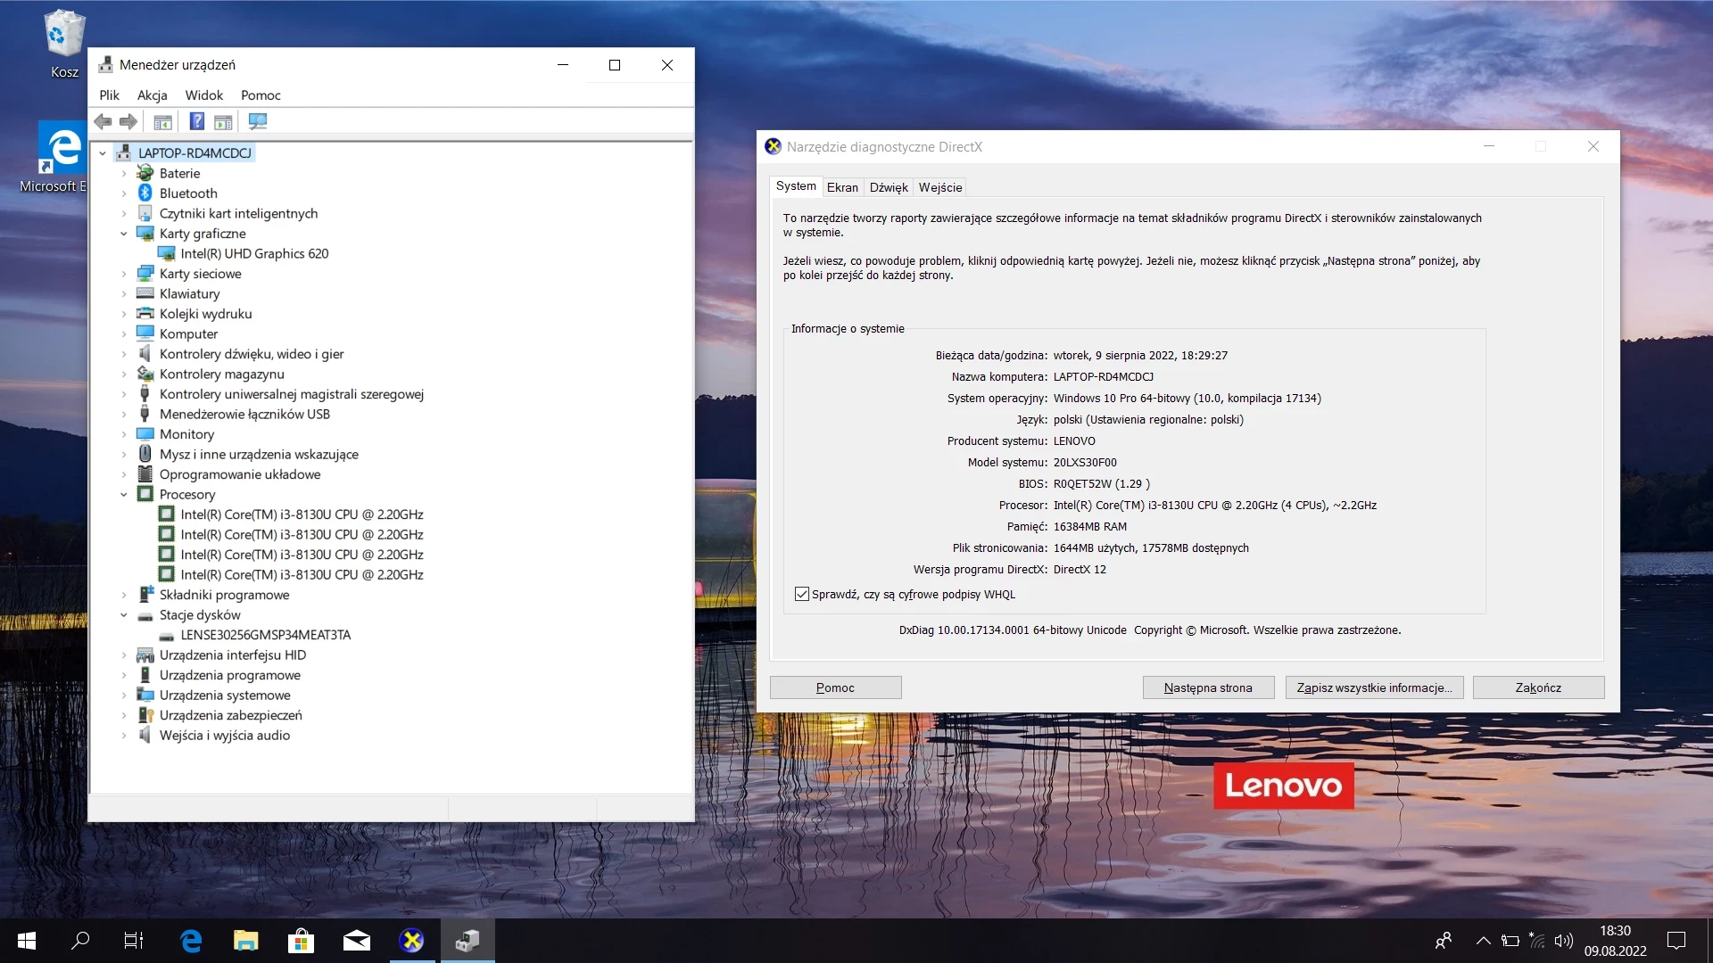The height and width of the screenshot is (963, 1713).
Task: Select the 'Skanuj w poszukiwaniu zmian sprzętu' icon
Action: coord(258,121)
